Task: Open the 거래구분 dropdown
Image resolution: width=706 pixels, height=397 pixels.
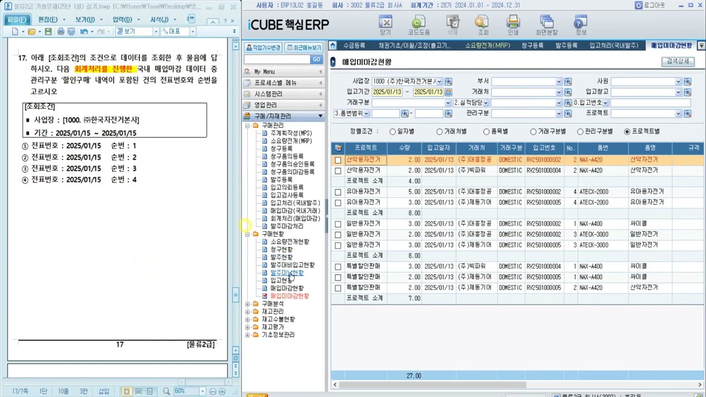Action: (448, 103)
